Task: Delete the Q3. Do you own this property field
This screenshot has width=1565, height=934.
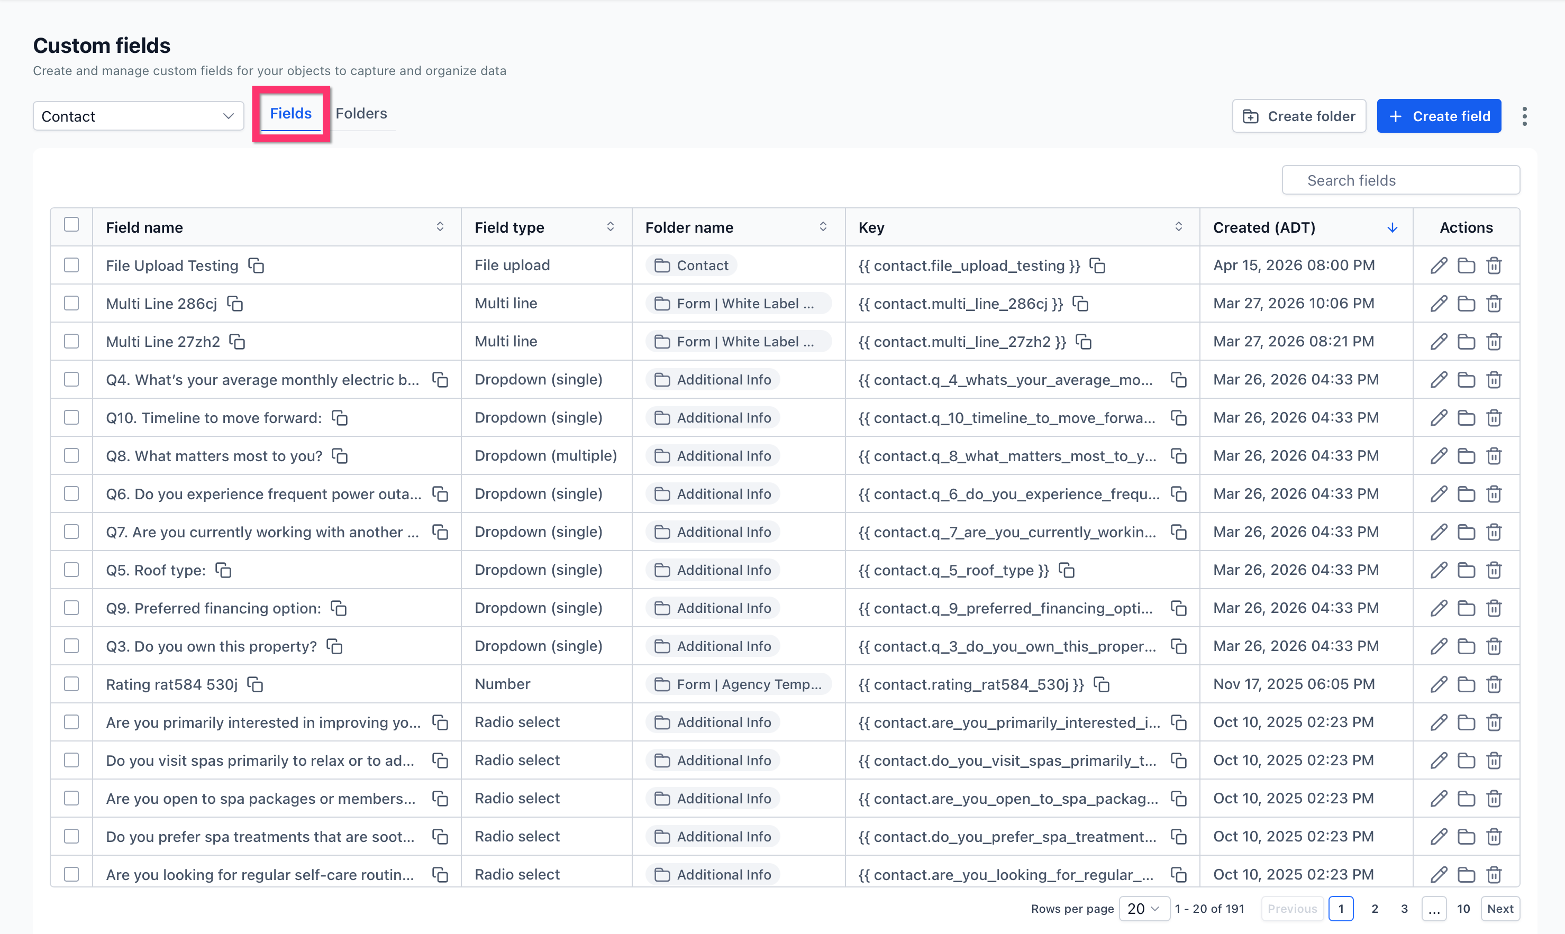Action: [1494, 646]
